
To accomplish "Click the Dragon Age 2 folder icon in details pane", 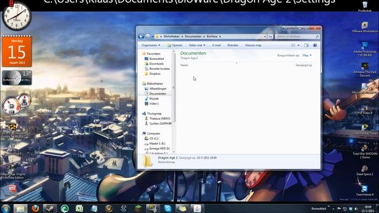I will pos(147,162).
